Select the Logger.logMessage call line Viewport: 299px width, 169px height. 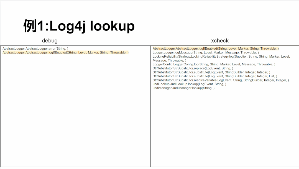(x=206, y=52)
